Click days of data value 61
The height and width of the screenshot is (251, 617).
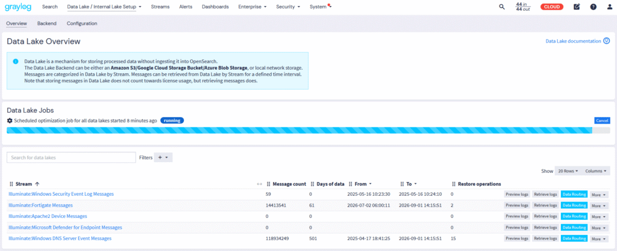click(313, 205)
